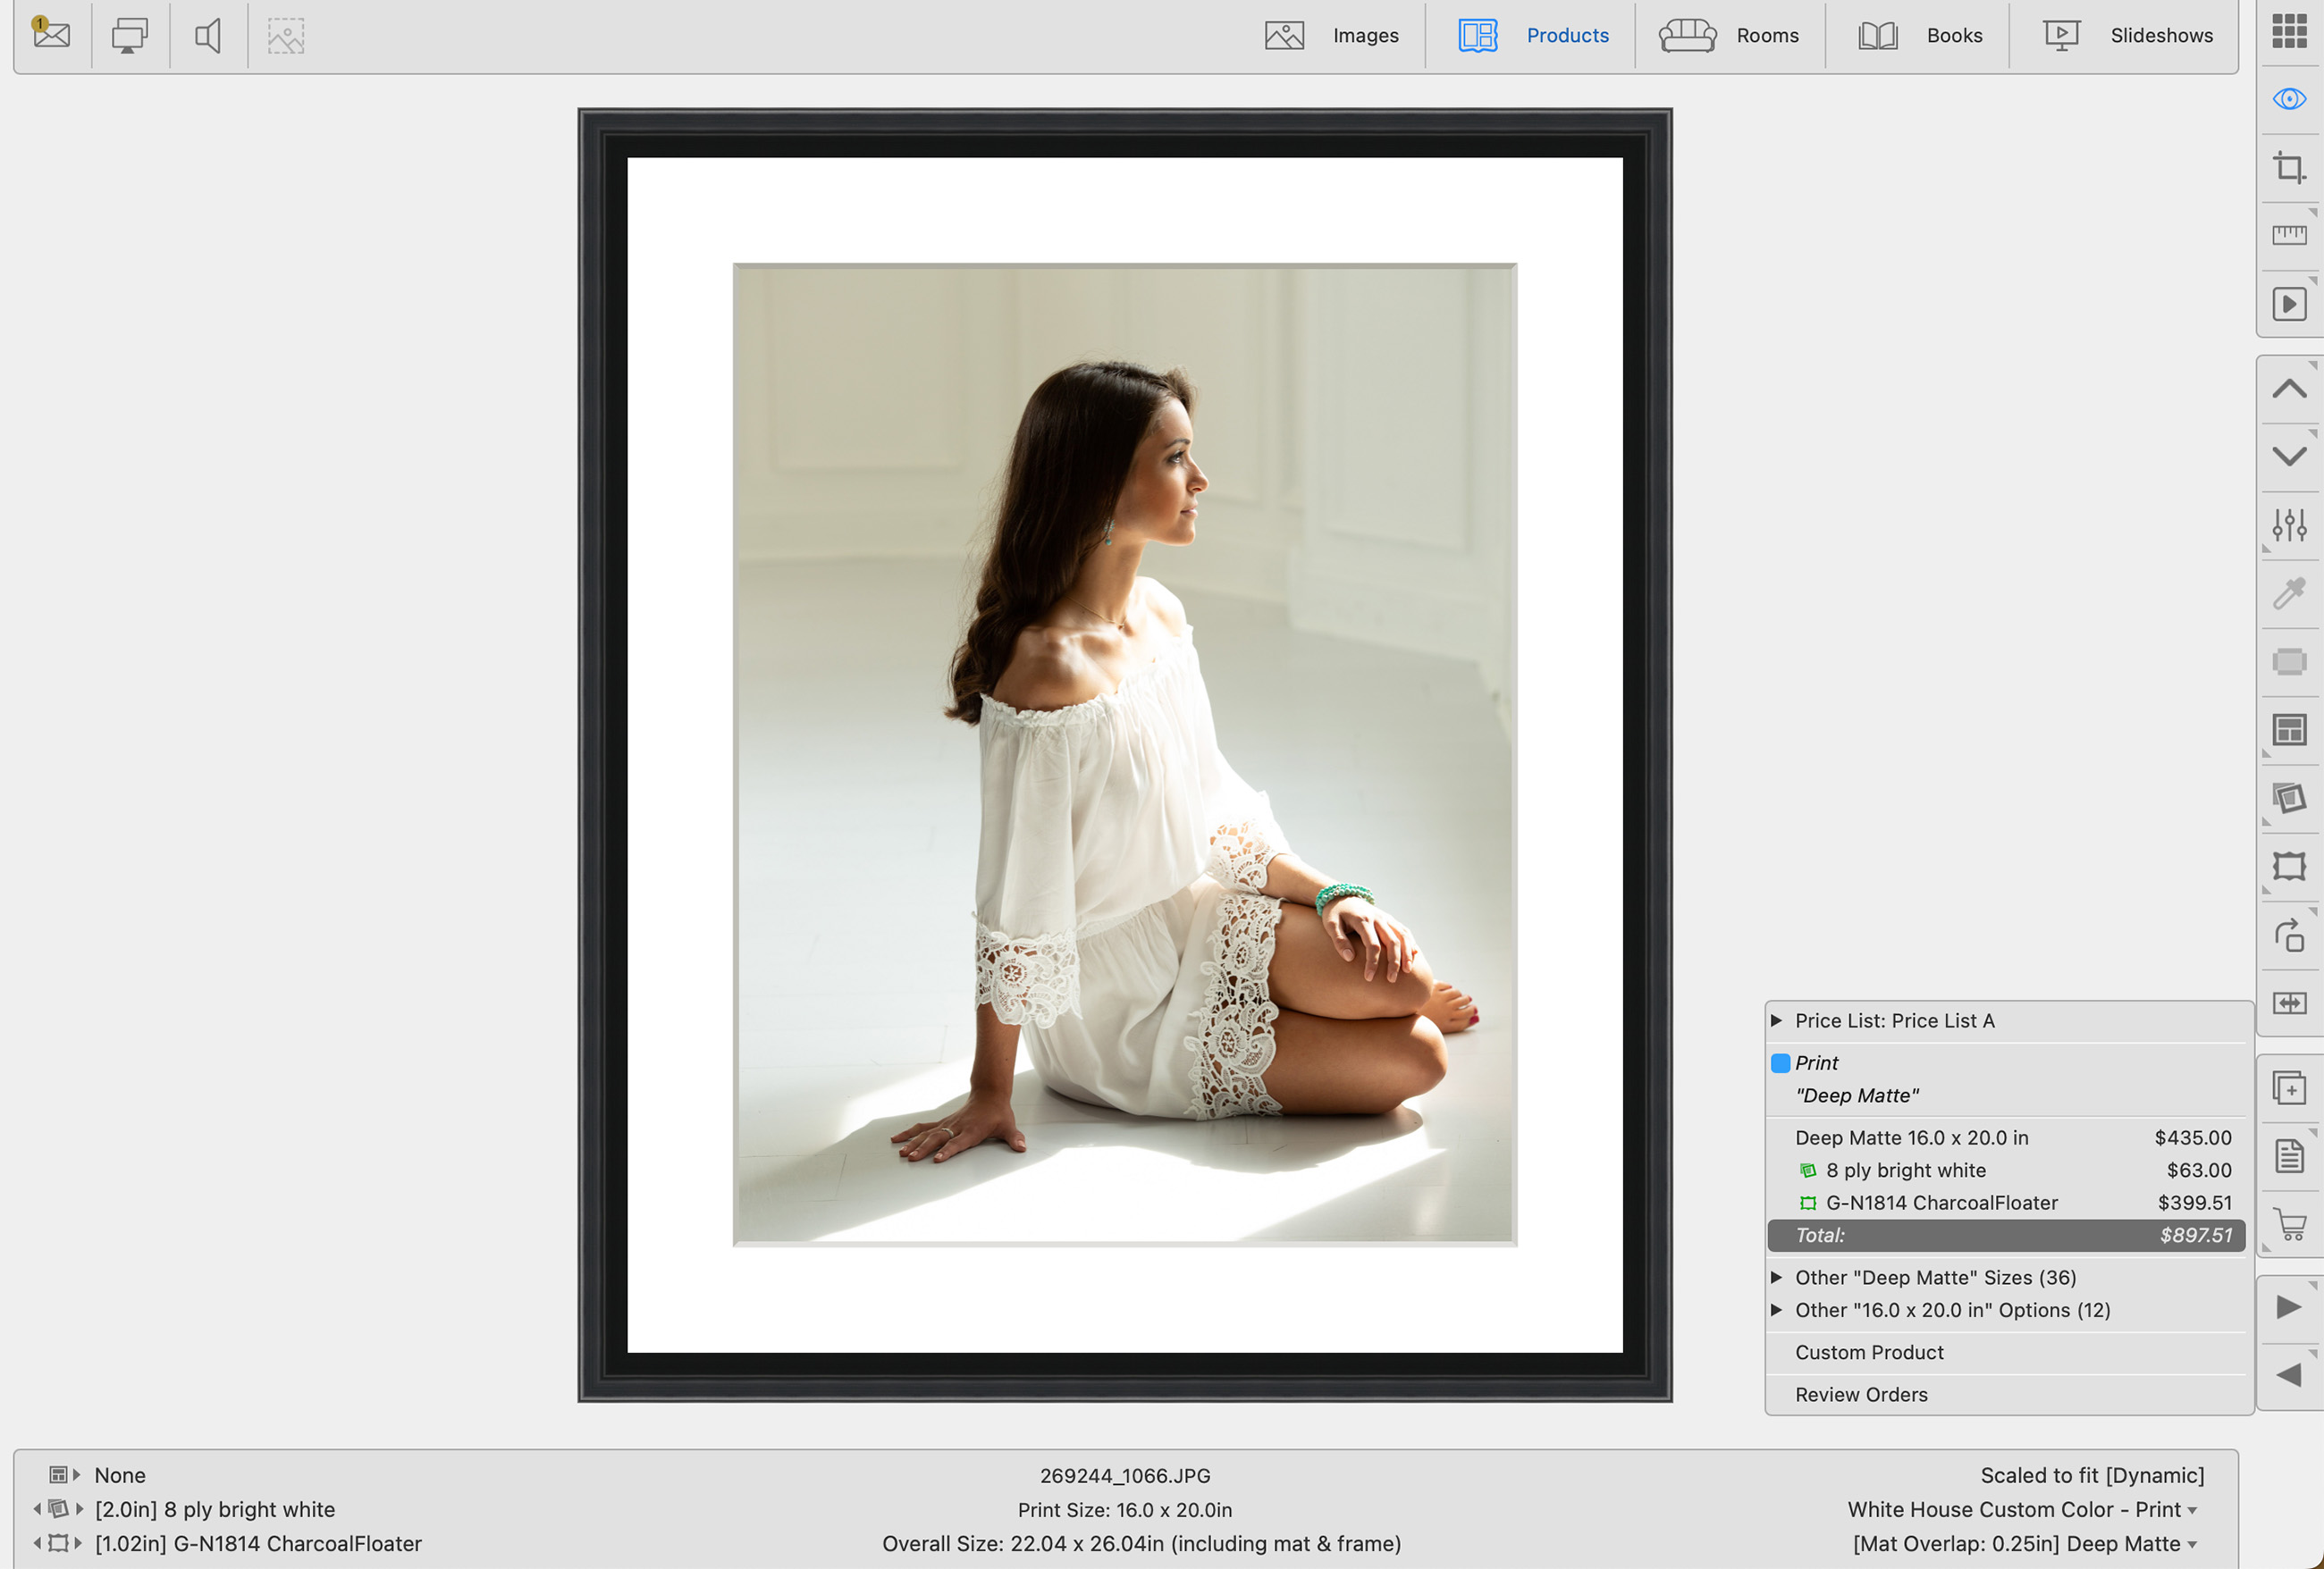Click the framed portrait image
2324x1569 pixels.
(x=1124, y=754)
